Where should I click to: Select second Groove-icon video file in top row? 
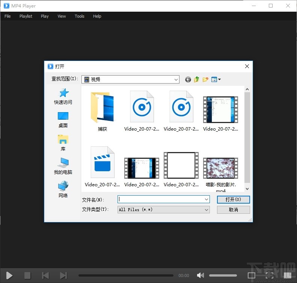[x=181, y=111]
